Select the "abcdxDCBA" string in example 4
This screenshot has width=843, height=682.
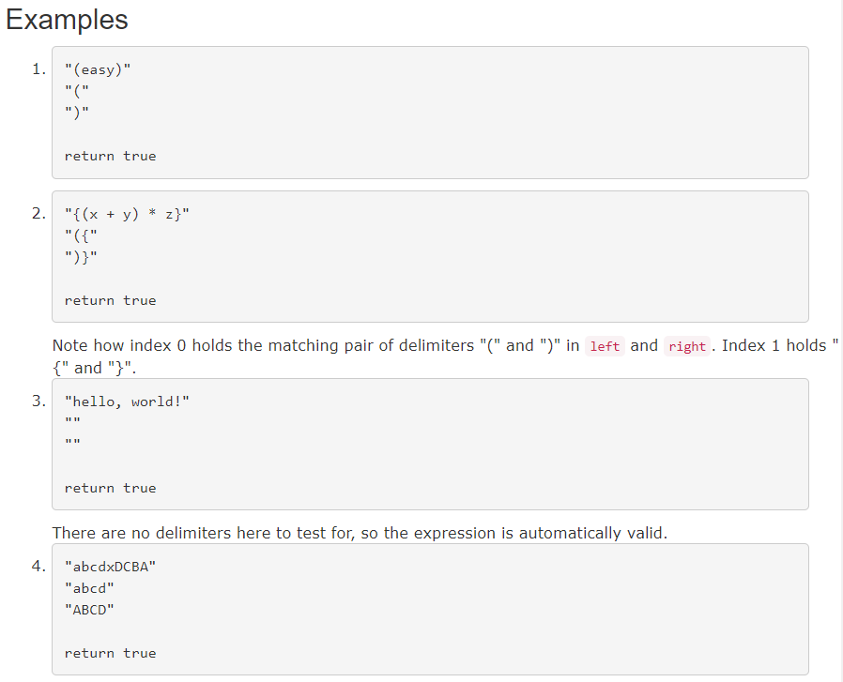click(110, 566)
